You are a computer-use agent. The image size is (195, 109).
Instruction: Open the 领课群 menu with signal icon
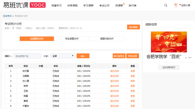click(120, 5)
